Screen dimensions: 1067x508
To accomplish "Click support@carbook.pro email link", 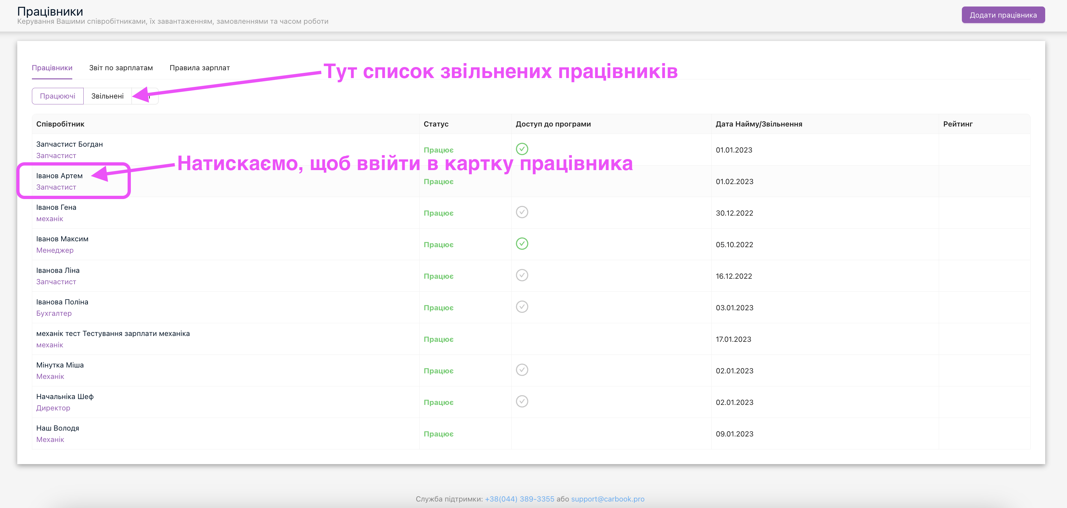I will tap(608, 499).
